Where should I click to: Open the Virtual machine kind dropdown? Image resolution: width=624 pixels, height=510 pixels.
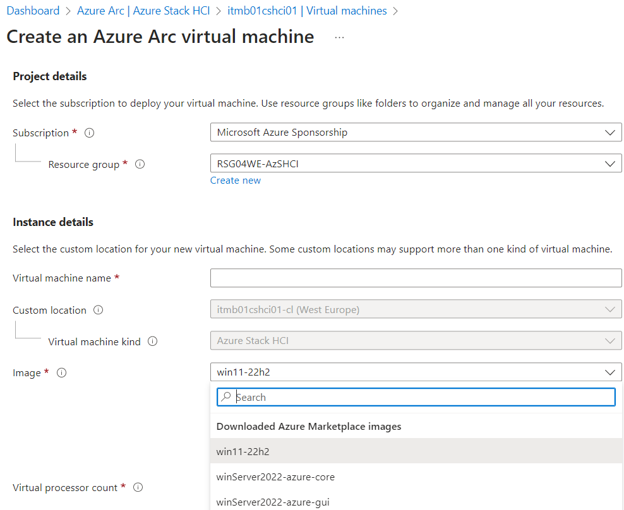(416, 341)
